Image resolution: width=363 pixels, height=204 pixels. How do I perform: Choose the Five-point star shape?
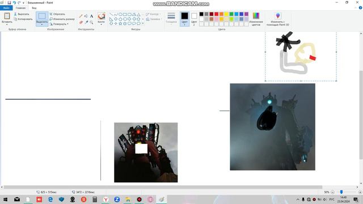(x=120, y=24)
